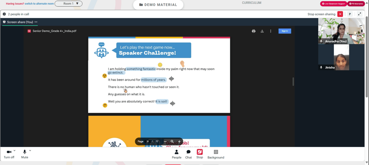Click audio waveform next to millions of years
The image size is (369, 165).
(x=171, y=79)
